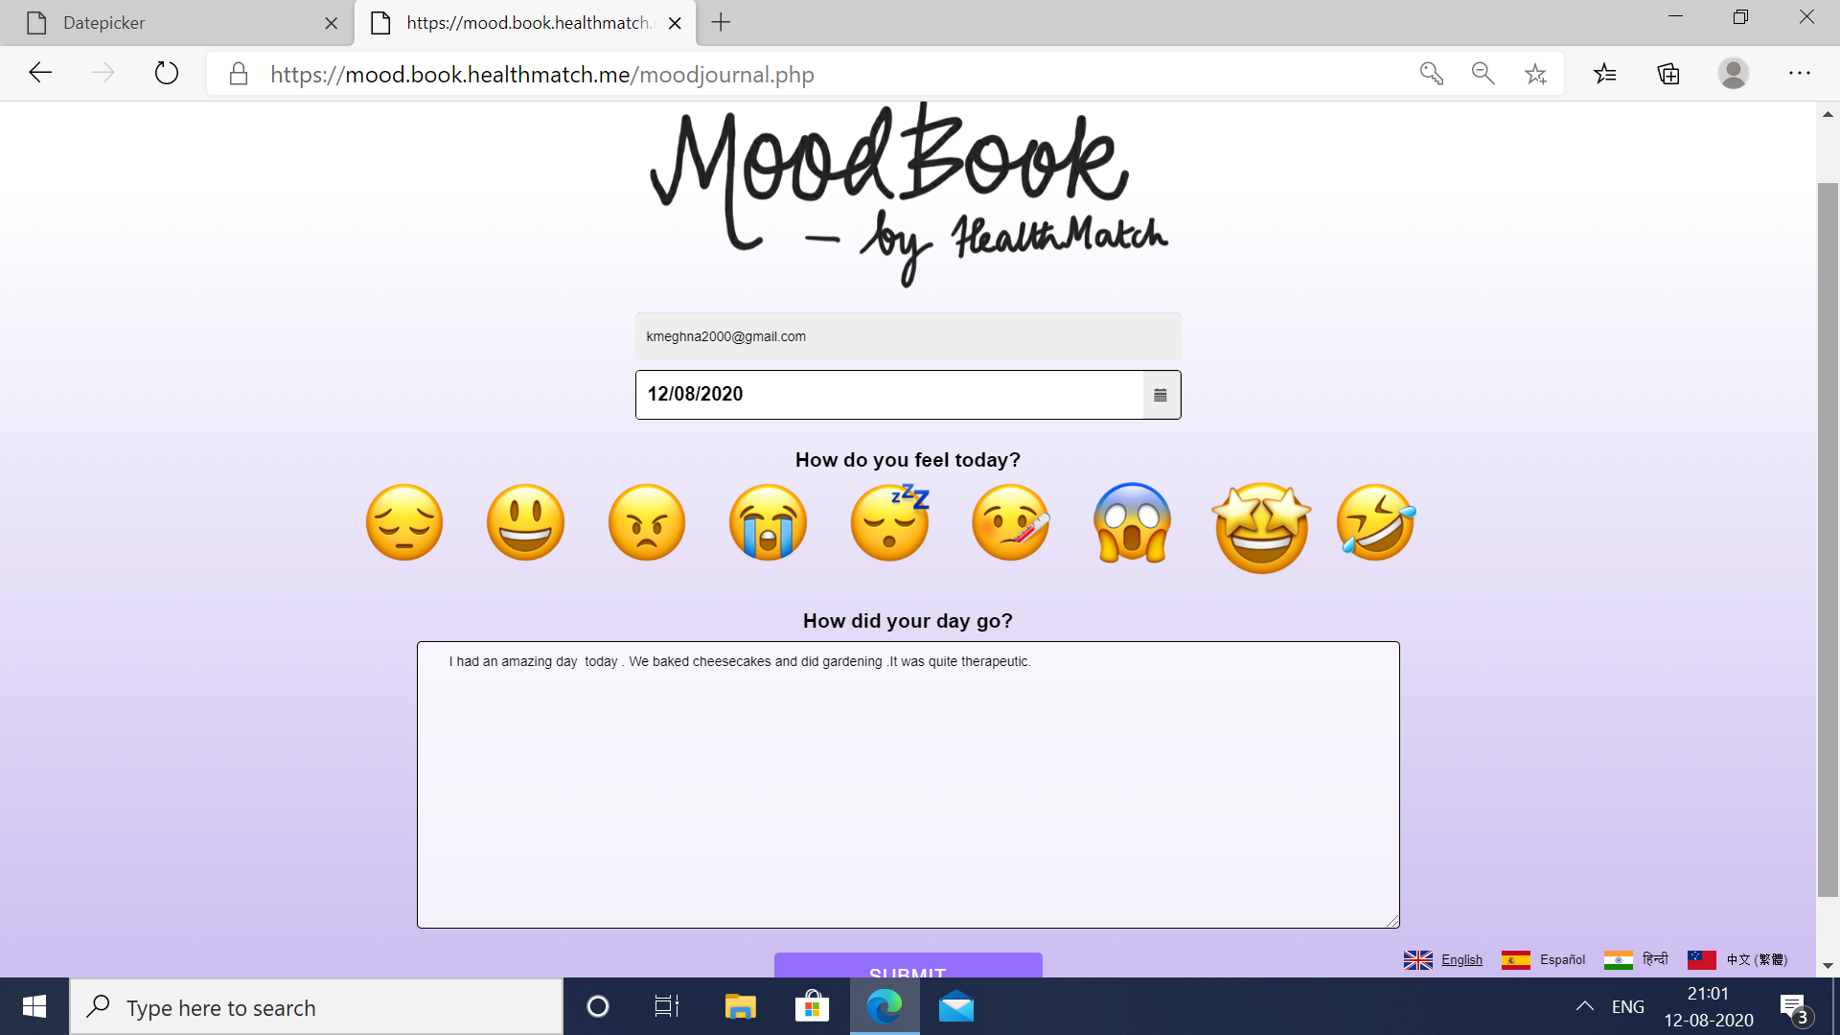
Task: Click the journal entry text area
Action: (908, 784)
